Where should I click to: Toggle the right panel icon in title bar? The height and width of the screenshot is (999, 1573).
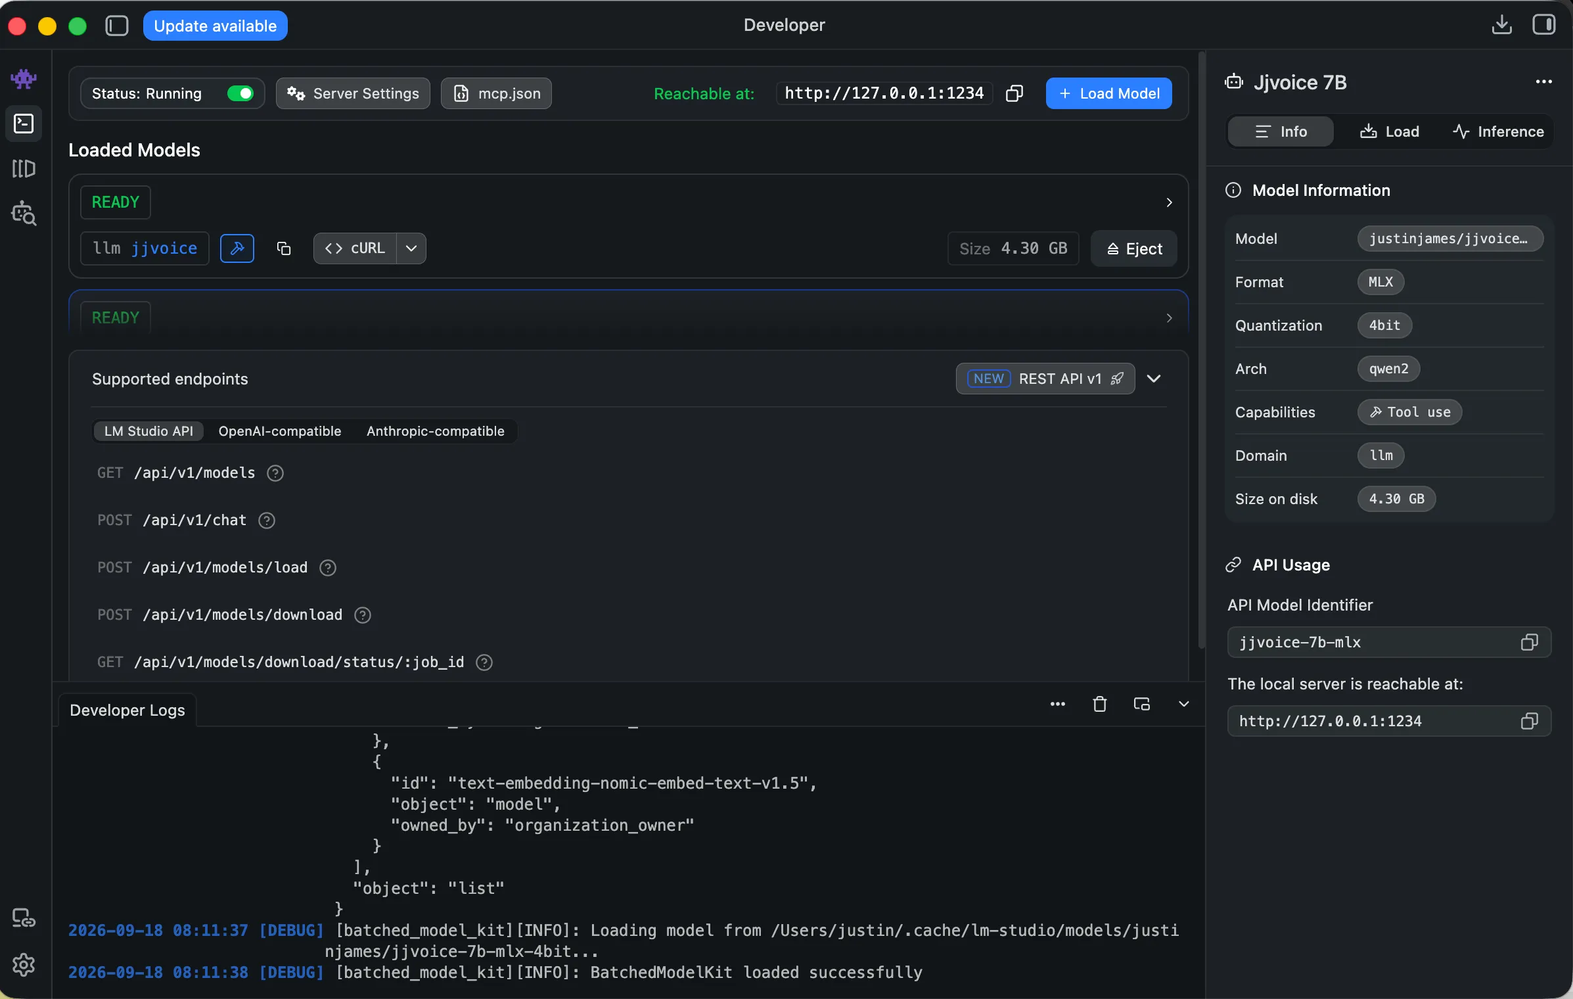[x=1543, y=25]
